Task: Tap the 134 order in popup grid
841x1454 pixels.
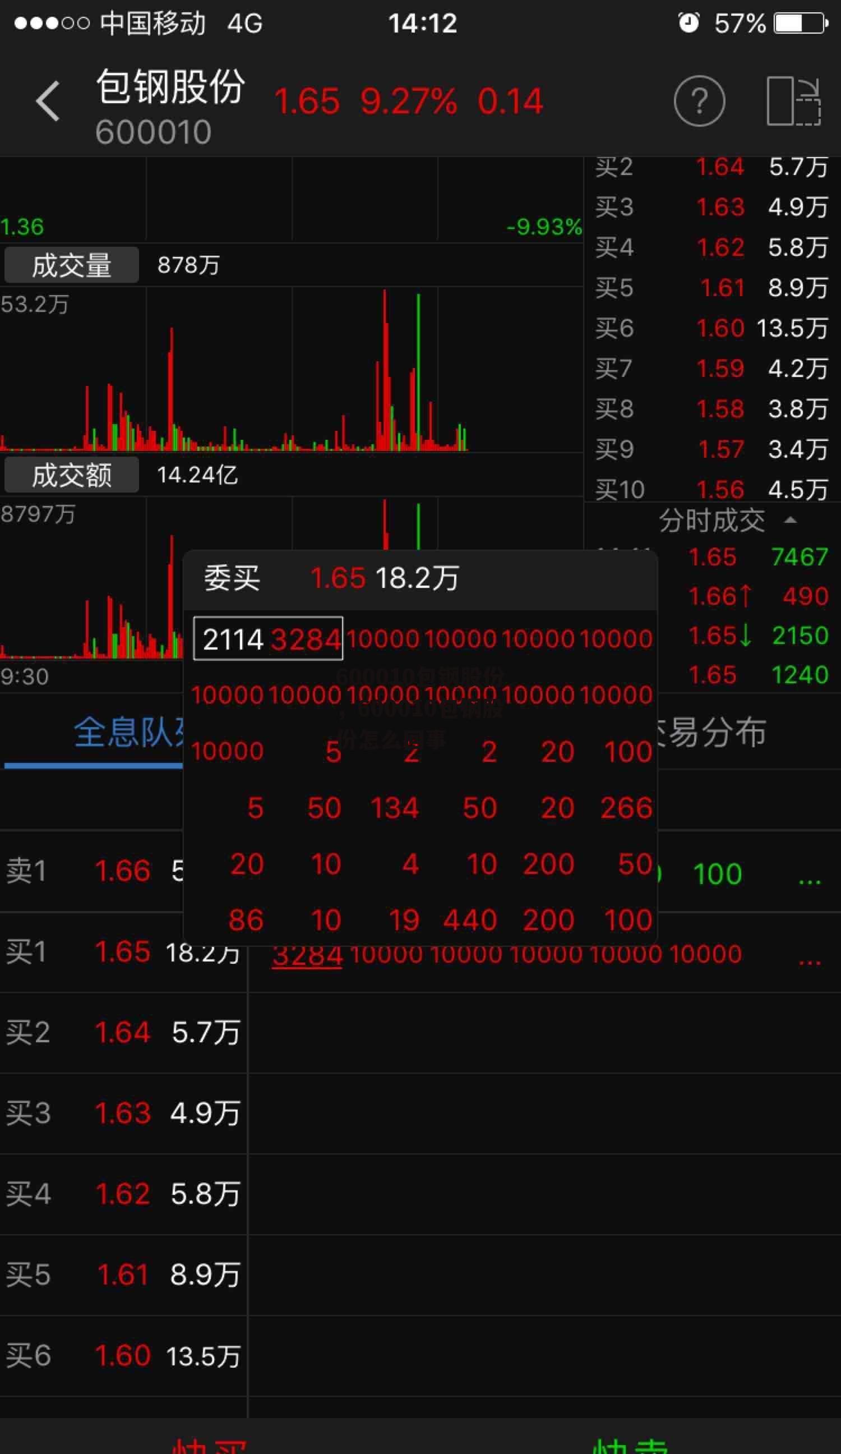Action: tap(395, 808)
